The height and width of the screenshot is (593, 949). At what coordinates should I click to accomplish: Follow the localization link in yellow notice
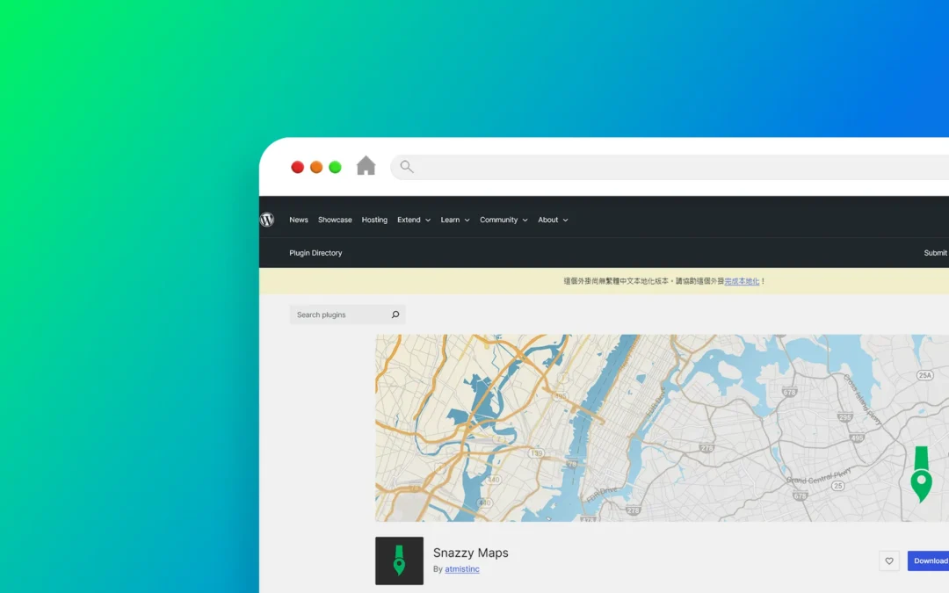[x=742, y=281]
